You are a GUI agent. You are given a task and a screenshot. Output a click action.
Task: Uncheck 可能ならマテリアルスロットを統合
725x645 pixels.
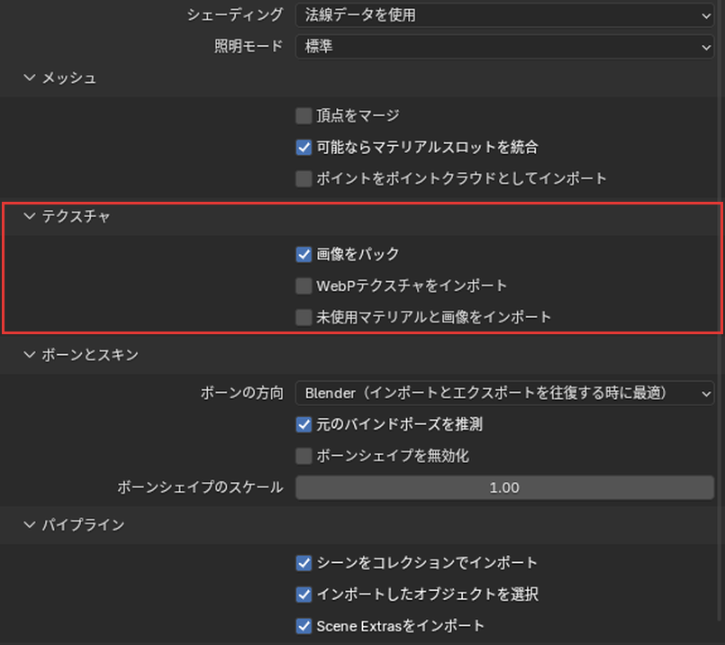304,147
